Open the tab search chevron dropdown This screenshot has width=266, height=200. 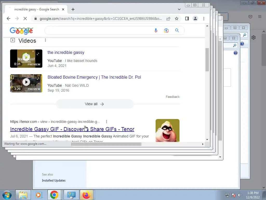[x=179, y=9]
